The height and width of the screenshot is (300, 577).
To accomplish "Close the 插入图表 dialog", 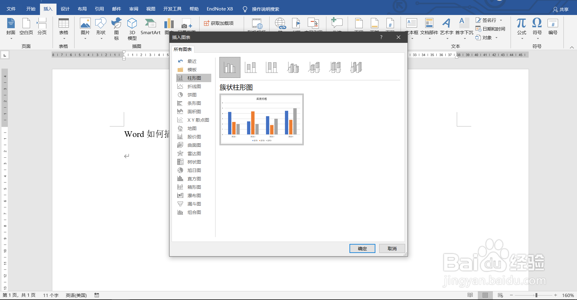I will pyautogui.click(x=398, y=37).
